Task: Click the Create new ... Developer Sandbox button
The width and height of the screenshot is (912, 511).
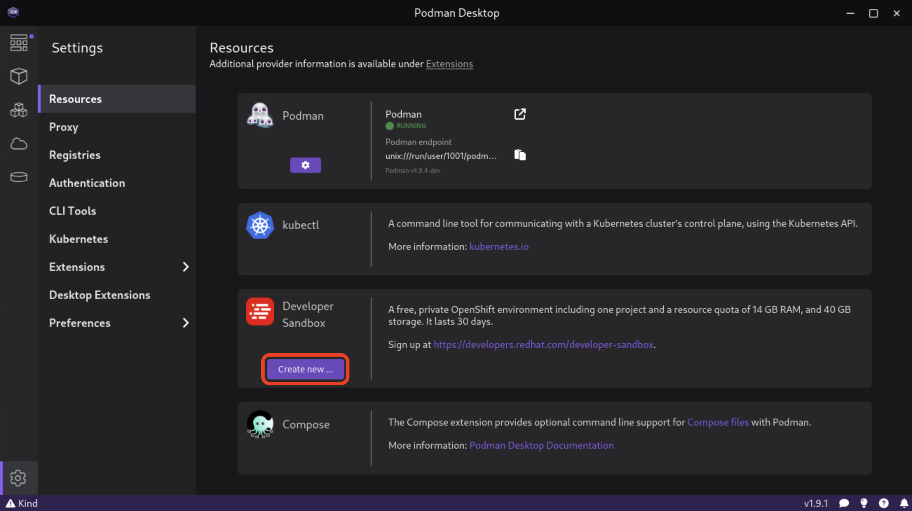Action: (x=306, y=369)
